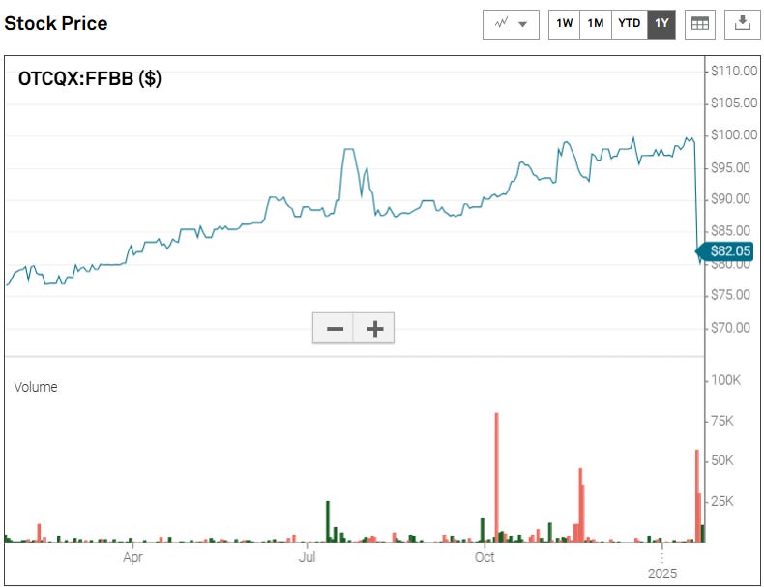Click the 25K volume axis label

tap(722, 501)
